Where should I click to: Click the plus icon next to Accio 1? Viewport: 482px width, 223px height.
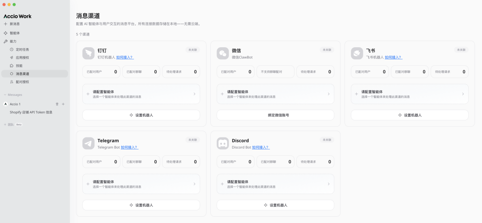[x=63, y=104]
